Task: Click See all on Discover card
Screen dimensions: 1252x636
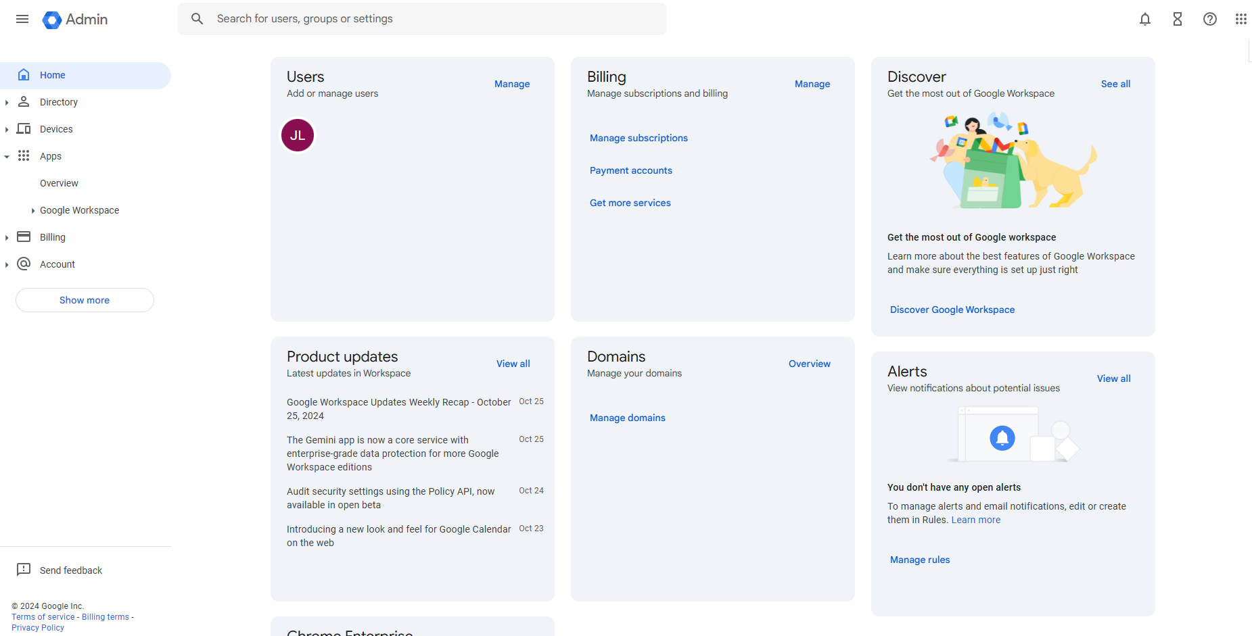Action: coord(1115,84)
